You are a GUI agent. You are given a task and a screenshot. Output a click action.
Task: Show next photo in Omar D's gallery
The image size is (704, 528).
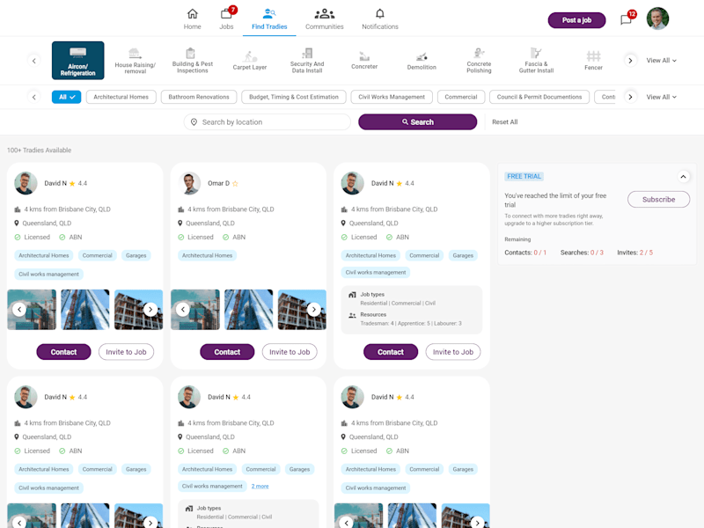click(x=314, y=310)
